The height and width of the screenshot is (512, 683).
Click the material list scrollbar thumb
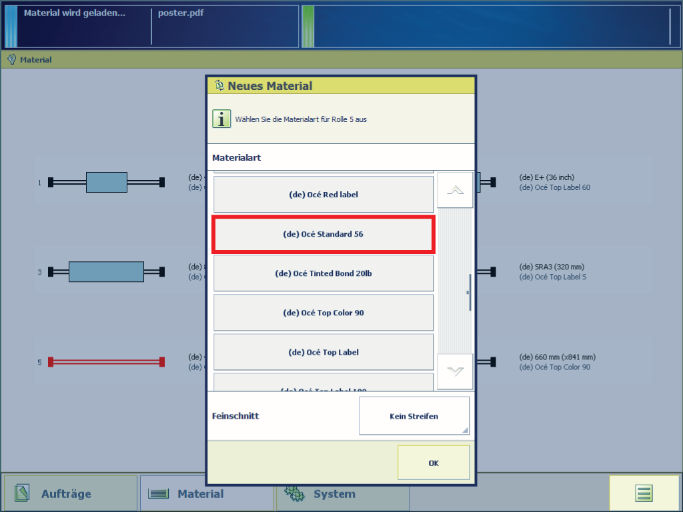point(469,293)
